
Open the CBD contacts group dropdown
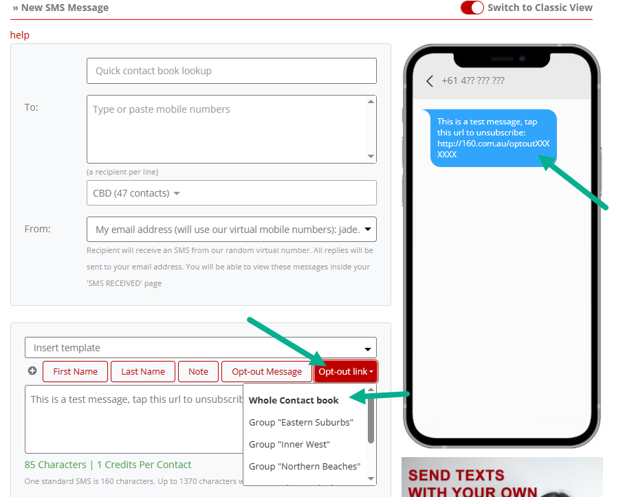click(x=231, y=193)
